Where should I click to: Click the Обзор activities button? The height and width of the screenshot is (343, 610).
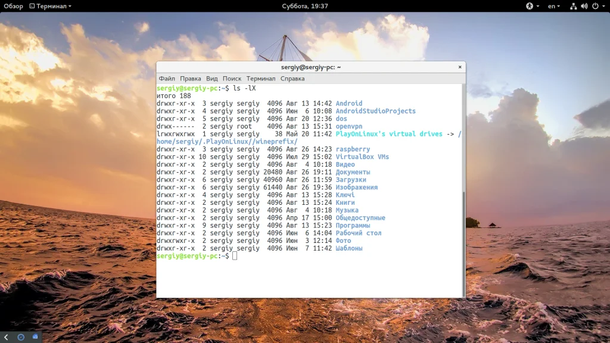[14, 6]
